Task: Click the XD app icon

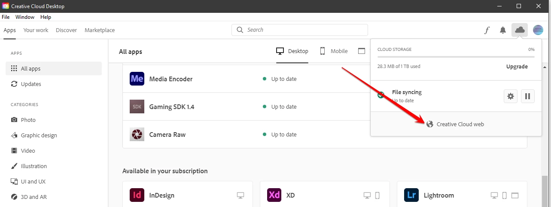Action: point(274,195)
